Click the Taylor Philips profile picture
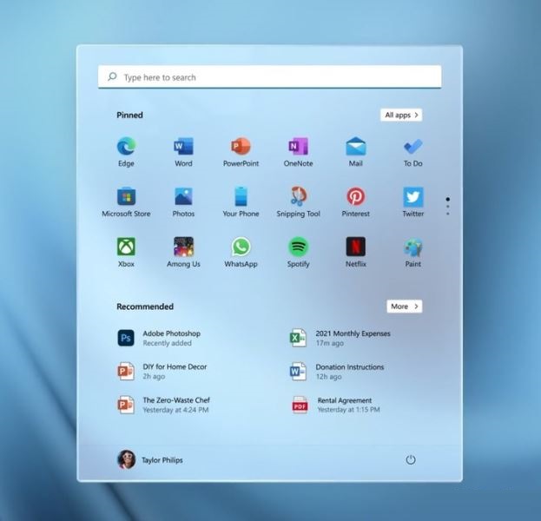 (x=126, y=459)
